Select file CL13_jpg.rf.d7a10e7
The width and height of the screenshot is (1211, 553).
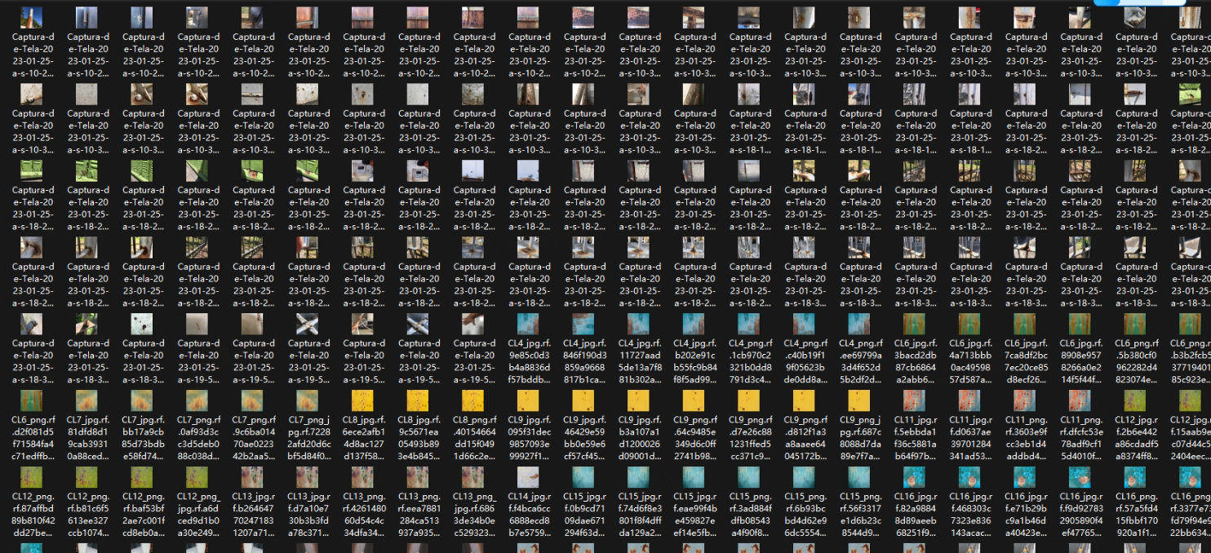pyautogui.click(x=308, y=477)
